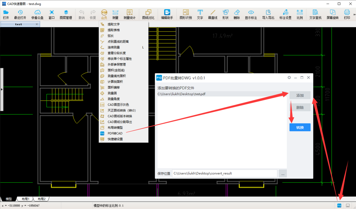
Task: Open 图层管理 layer manager
Action: tap(66, 14)
